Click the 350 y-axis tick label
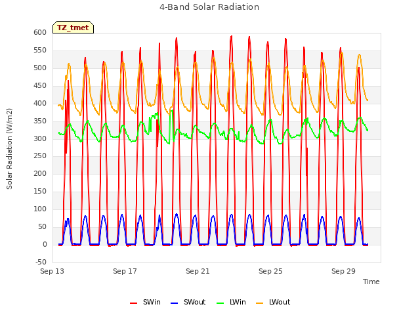This screenshot has height=315, width=420. point(40,121)
